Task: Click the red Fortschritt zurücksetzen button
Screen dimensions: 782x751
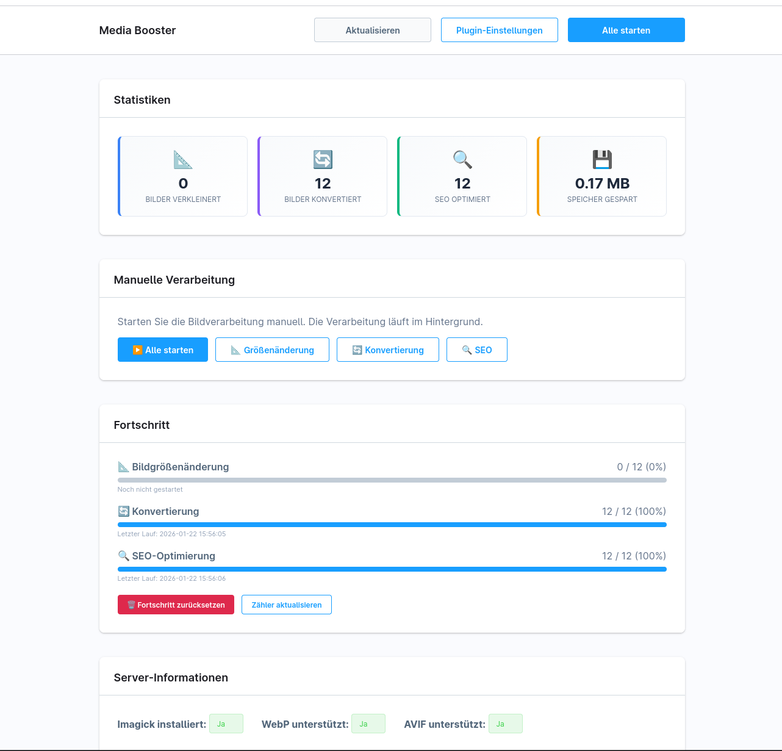Action: [x=176, y=605]
